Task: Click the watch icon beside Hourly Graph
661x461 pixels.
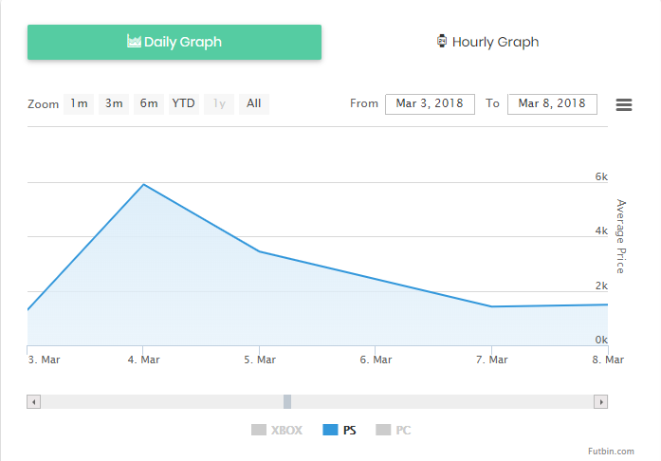Action: (441, 42)
